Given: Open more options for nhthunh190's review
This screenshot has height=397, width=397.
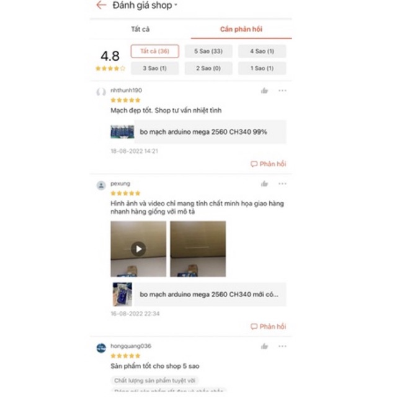Looking at the screenshot, I should point(282,91).
